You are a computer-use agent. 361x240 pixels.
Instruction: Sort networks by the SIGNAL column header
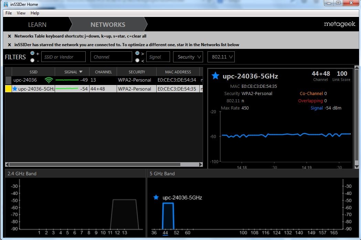click(x=73, y=72)
